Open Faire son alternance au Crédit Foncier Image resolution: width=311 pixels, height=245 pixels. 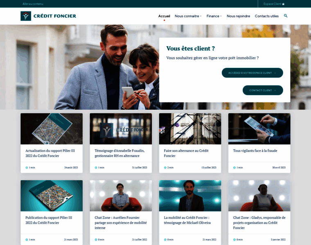186,153
